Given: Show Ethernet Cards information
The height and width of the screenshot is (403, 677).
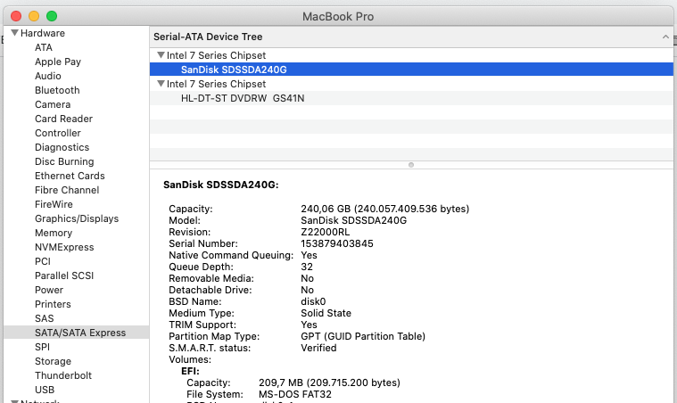Looking at the screenshot, I should [70, 176].
